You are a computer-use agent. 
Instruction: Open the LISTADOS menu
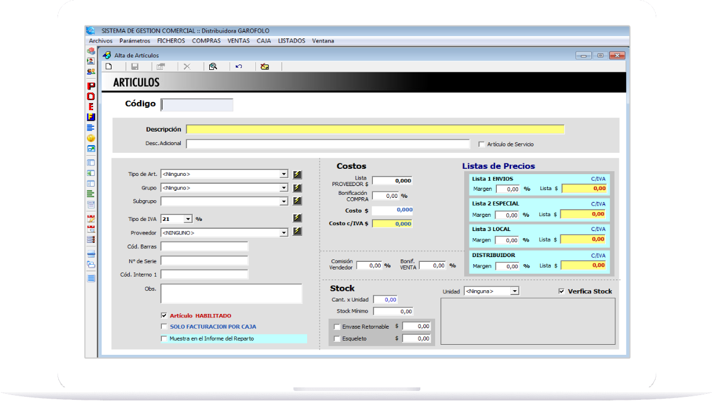[292, 41]
